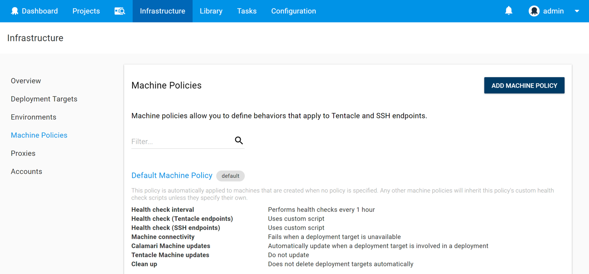Screen dimensions: 589x274
Task: Click the default badge chip
Action: 230,176
